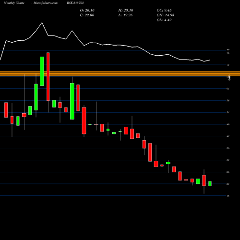The height and width of the screenshot is (240, 240).
Task: Click the 31 price axis label
Action: [x=228, y=160]
